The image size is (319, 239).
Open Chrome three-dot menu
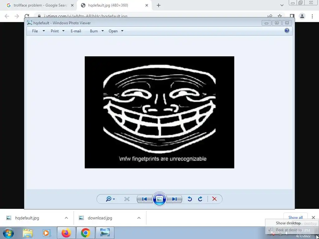point(312,16)
